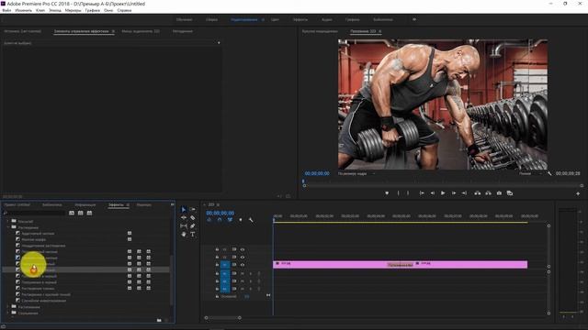
Task: Add a marker from Program monitor controls
Action: click(387, 193)
